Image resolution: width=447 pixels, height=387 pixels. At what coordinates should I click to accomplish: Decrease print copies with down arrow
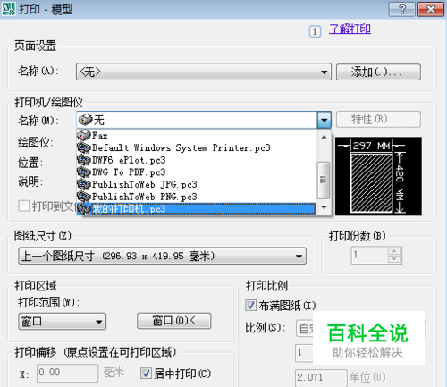(x=394, y=259)
